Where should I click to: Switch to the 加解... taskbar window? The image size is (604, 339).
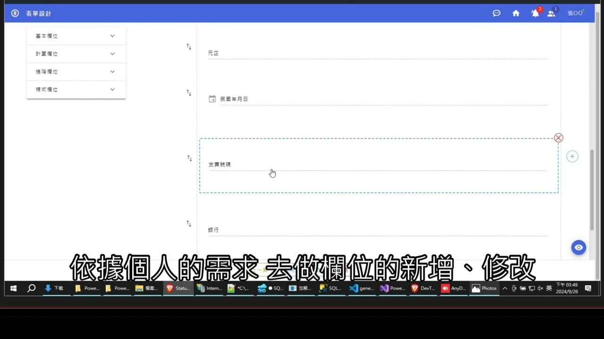pyautogui.click(x=300, y=288)
